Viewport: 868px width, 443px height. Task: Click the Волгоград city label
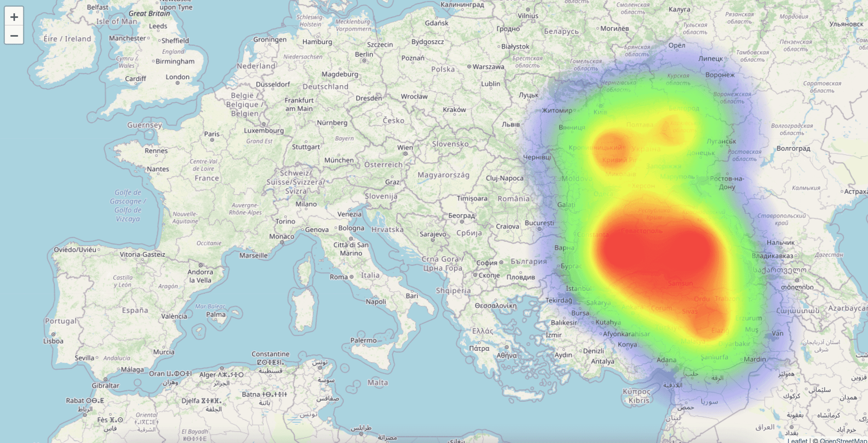tap(793, 148)
